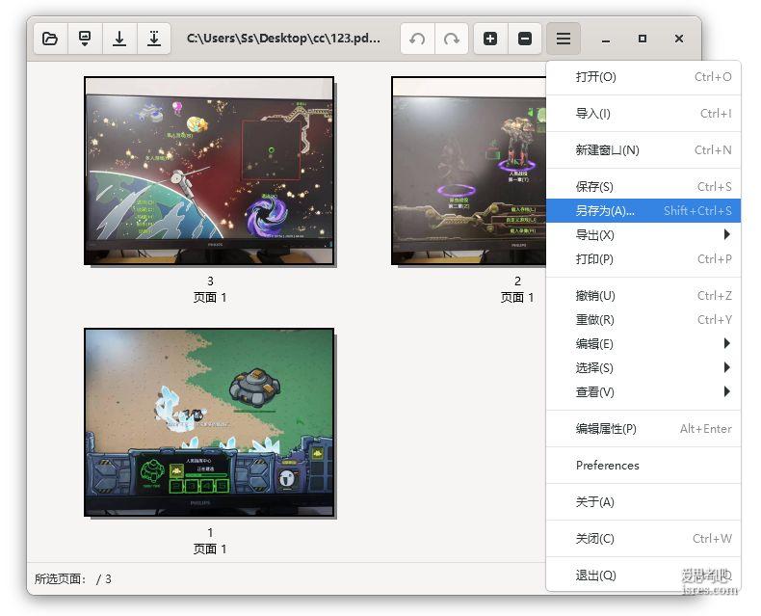Expand the 选择(S) submenu

coord(643,367)
